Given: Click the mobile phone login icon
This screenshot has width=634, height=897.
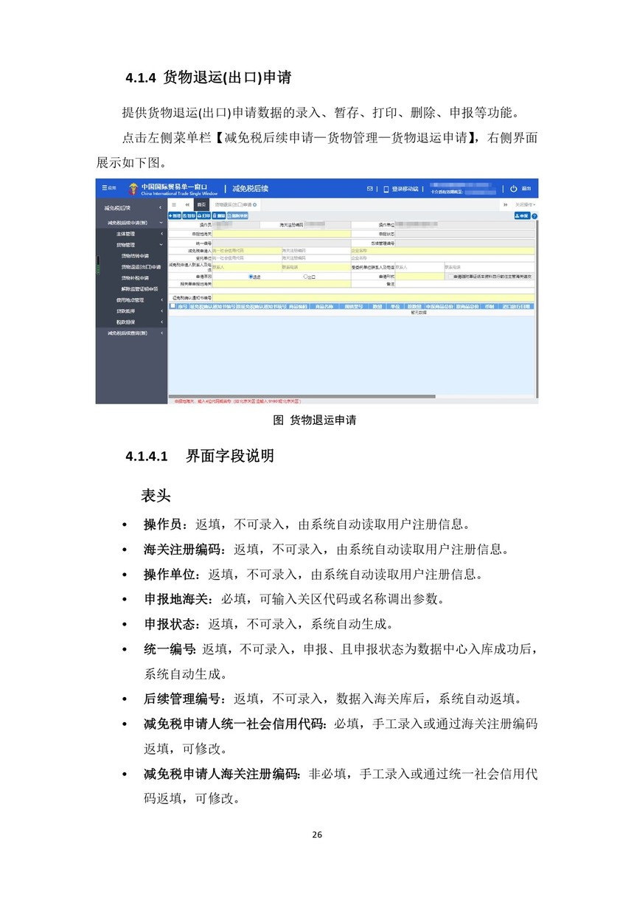Looking at the screenshot, I should [x=386, y=189].
